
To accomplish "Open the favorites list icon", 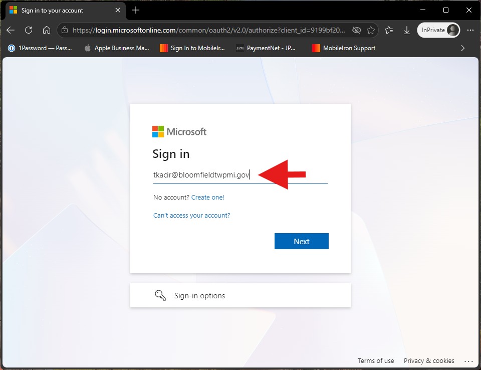I will point(389,30).
